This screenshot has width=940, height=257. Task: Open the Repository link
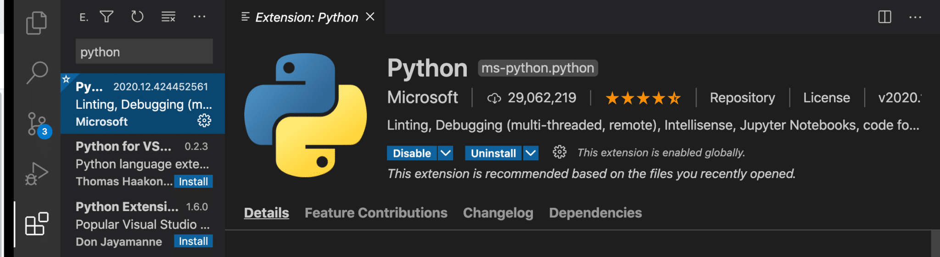click(x=742, y=98)
